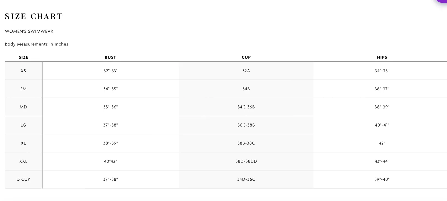The image size is (447, 201).
Task: Click the WOMEN'S SWIMWEAR label
Action: (29, 31)
